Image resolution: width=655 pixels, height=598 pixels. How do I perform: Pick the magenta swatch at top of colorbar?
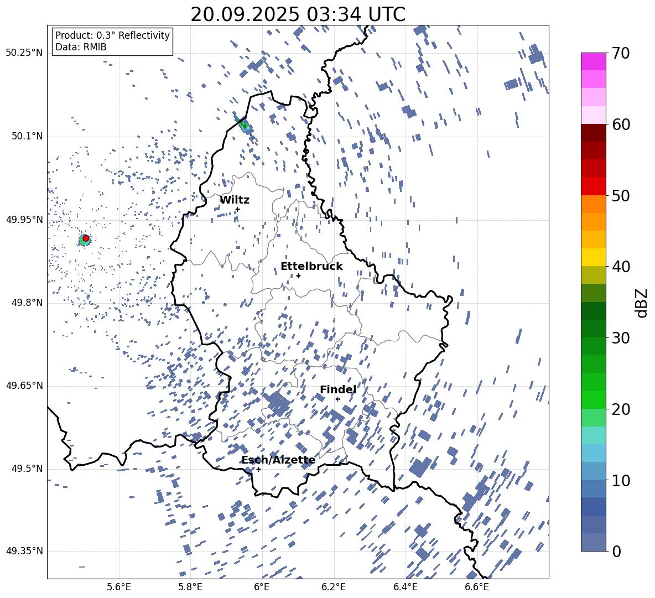click(x=594, y=61)
